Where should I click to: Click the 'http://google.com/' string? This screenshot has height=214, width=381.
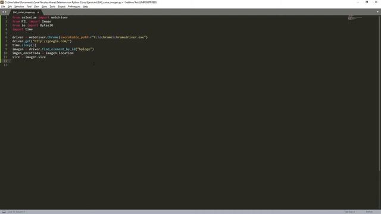click(x=51, y=41)
